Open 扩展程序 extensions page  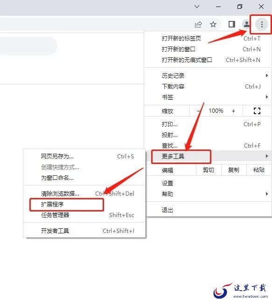coord(84,205)
